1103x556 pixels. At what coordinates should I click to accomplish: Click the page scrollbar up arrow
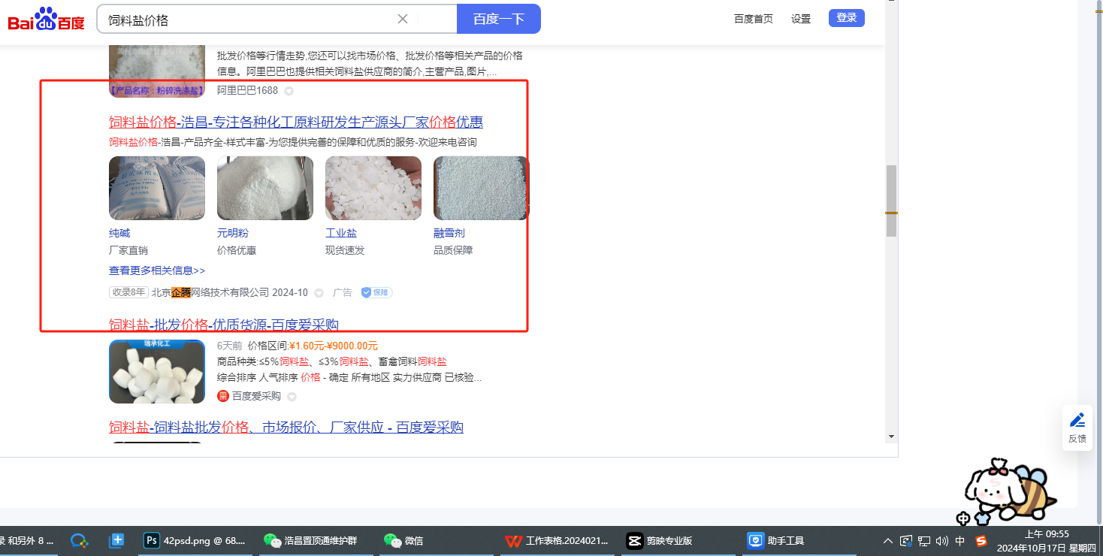coord(891,2)
